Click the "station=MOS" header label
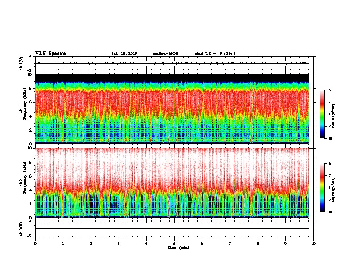 (166, 54)
